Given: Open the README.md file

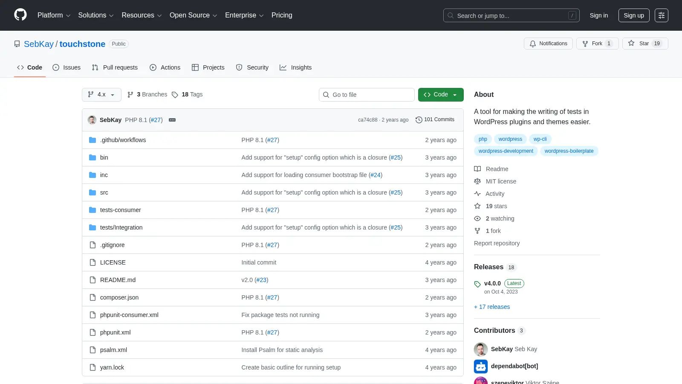Looking at the screenshot, I should pos(118,280).
